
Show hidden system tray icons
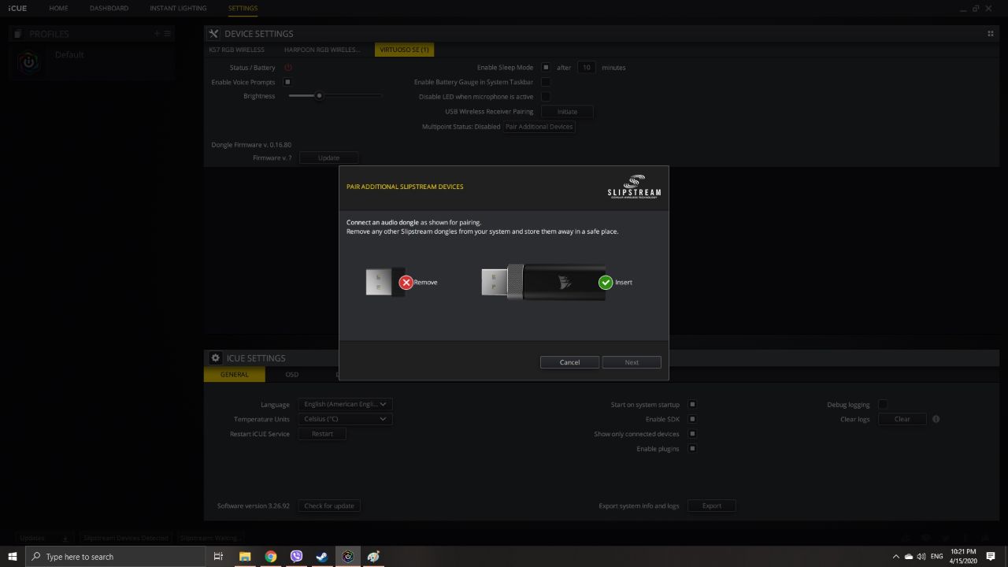click(x=895, y=557)
